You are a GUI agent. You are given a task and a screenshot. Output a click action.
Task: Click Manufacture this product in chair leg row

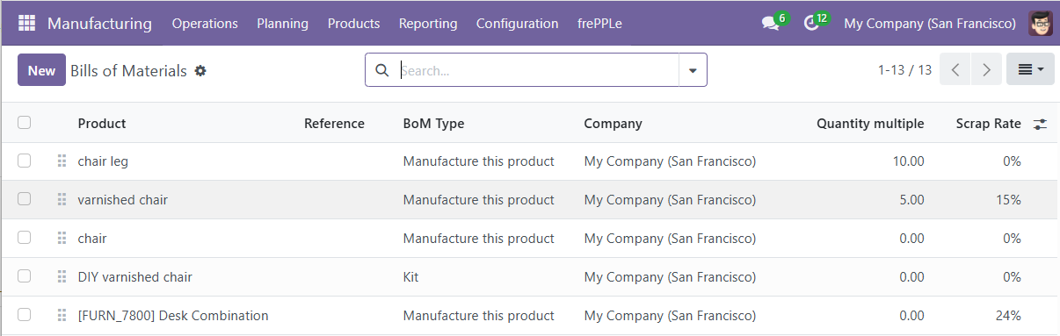pyautogui.click(x=479, y=161)
